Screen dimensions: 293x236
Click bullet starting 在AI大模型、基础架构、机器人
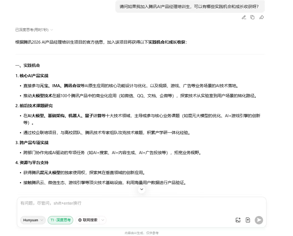pyautogui.click(x=142, y=119)
